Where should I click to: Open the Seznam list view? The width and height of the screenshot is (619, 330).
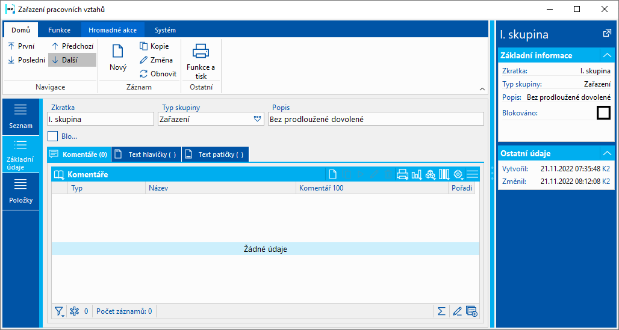point(21,117)
